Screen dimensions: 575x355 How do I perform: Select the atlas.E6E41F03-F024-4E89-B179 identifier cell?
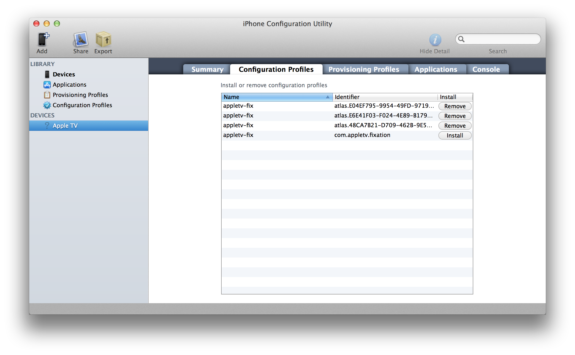pyautogui.click(x=383, y=115)
